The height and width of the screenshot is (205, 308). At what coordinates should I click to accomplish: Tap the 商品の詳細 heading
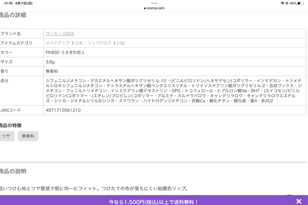tap(13, 15)
